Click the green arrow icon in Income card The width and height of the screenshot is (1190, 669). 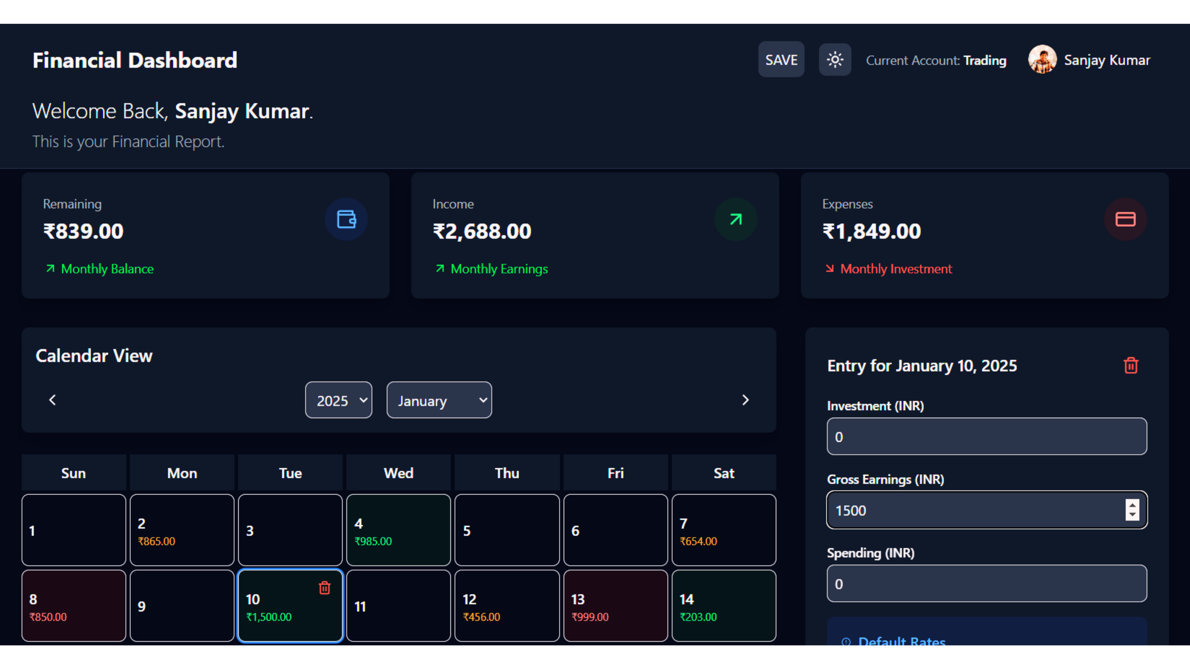pos(736,219)
